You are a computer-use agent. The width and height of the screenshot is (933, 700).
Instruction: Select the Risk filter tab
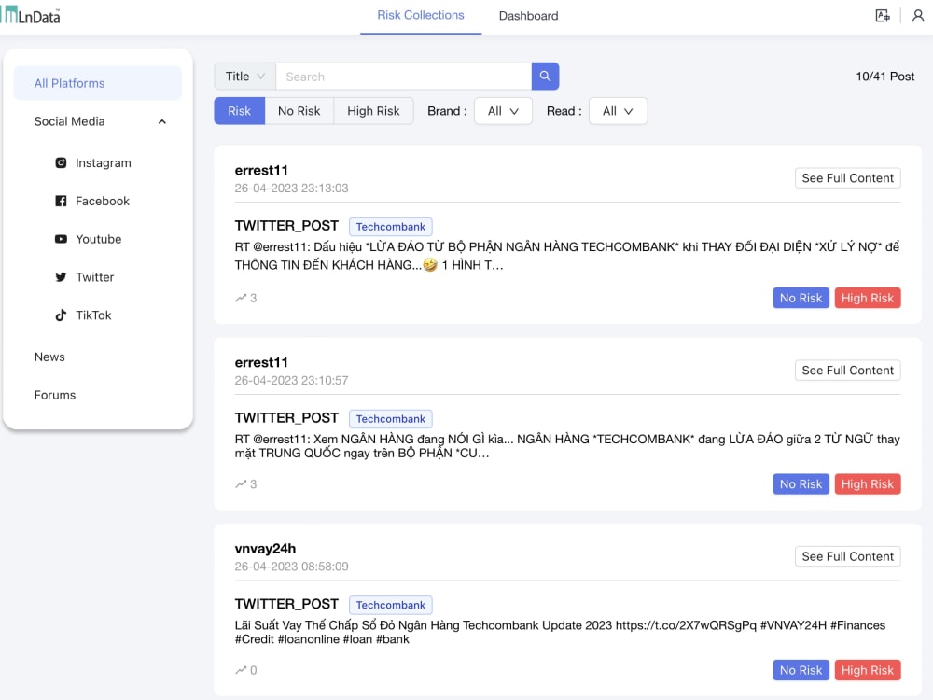coord(239,111)
